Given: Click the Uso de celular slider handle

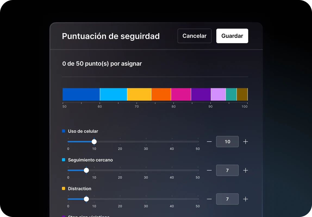Looking at the screenshot, I should (x=94, y=142).
